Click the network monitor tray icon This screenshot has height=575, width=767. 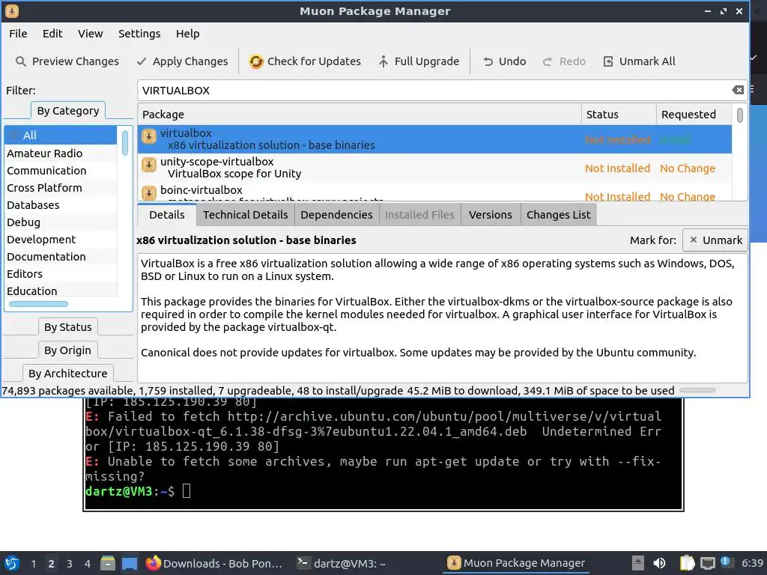click(x=707, y=563)
